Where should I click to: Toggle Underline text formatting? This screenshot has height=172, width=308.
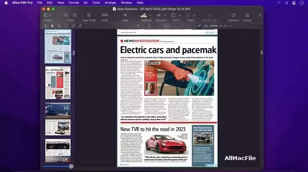(x=149, y=26)
